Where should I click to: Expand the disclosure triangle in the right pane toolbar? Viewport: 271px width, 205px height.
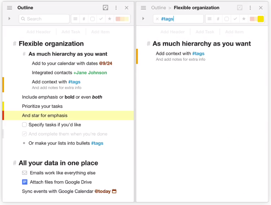pos(143,19)
